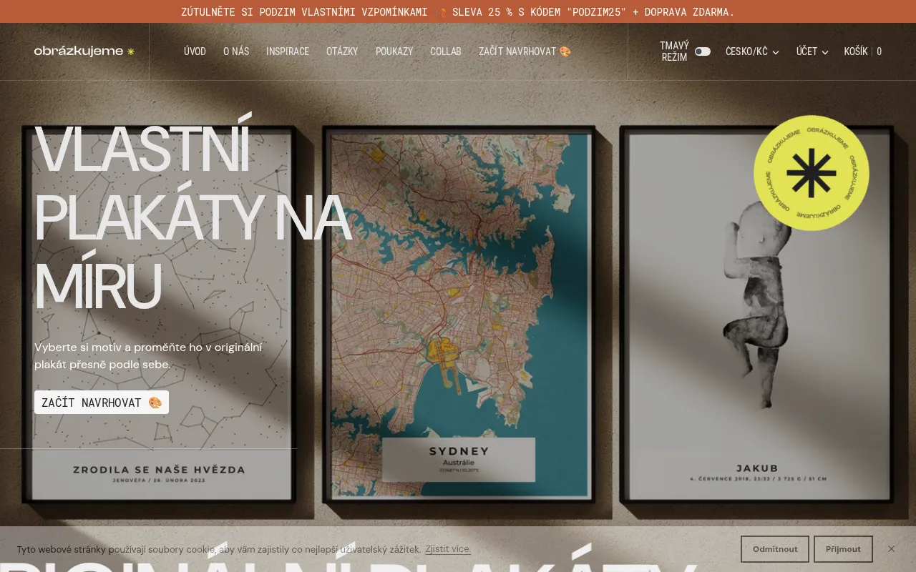Viewport: 916px width, 572px height.
Task: Click the obrázkujeme logo
Action: 84,51
